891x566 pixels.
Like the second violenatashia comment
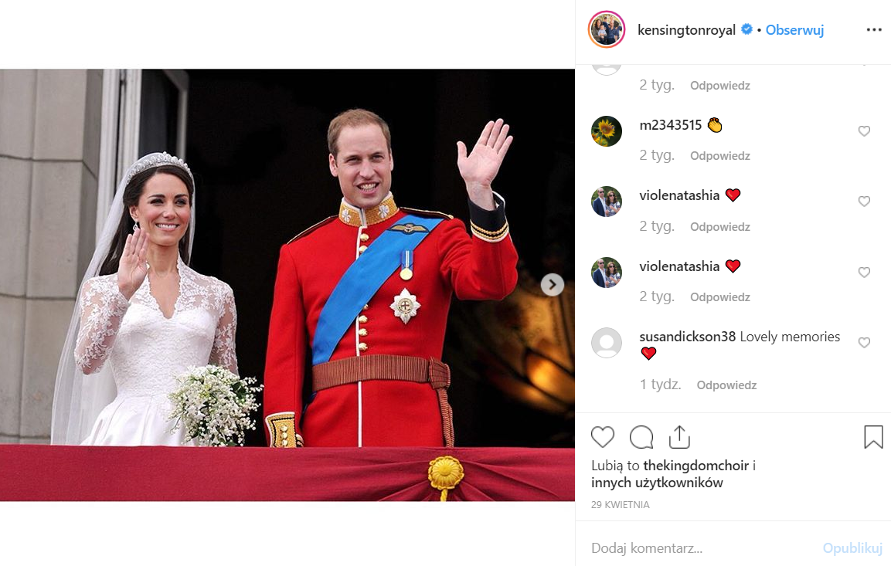pyautogui.click(x=864, y=273)
